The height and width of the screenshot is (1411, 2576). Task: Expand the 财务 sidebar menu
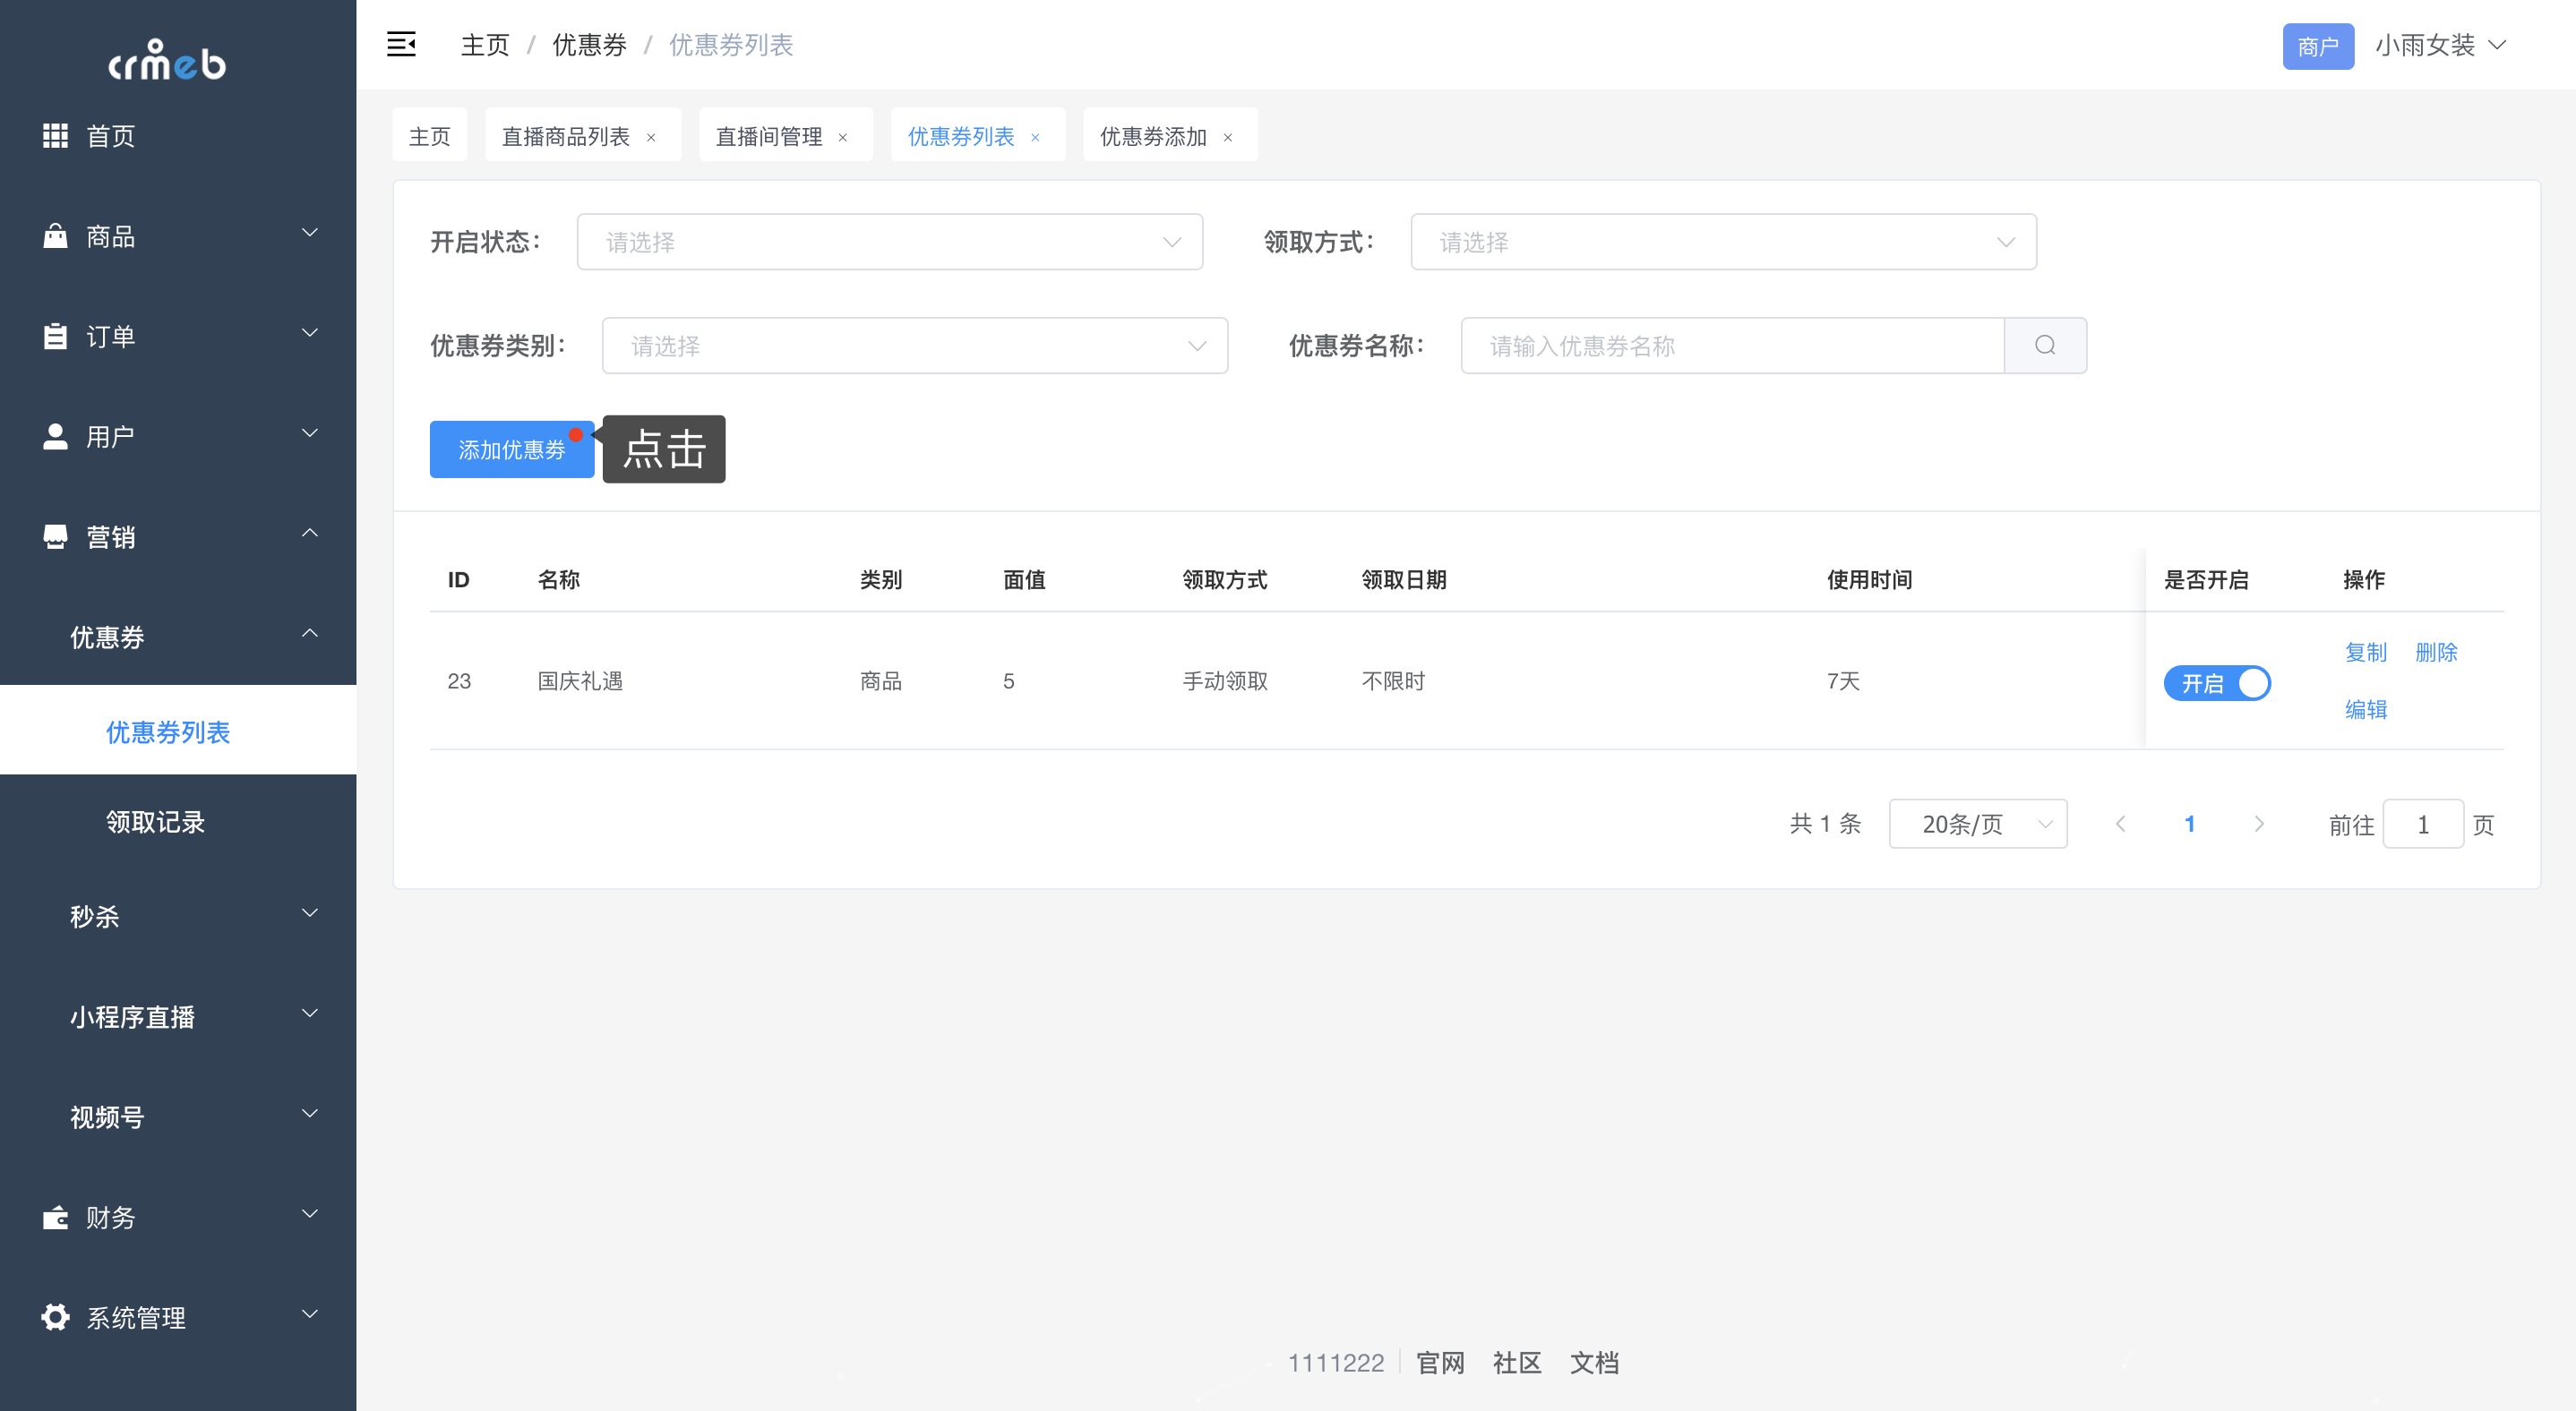point(178,1217)
